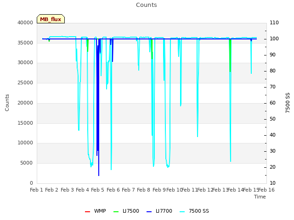The height and width of the screenshot is (220, 294).
Task: Click the red WMP legend swatch
Action: [88, 212]
